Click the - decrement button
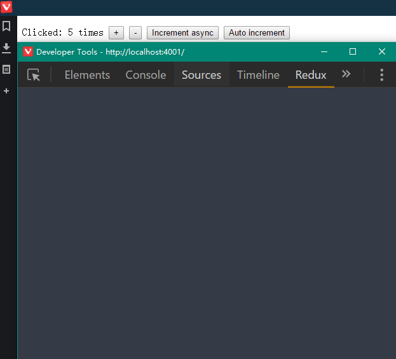The width and height of the screenshot is (396, 359). click(x=135, y=32)
